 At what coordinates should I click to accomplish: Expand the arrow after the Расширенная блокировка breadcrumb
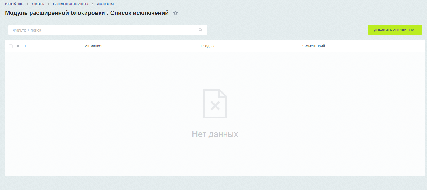tap(92, 4)
